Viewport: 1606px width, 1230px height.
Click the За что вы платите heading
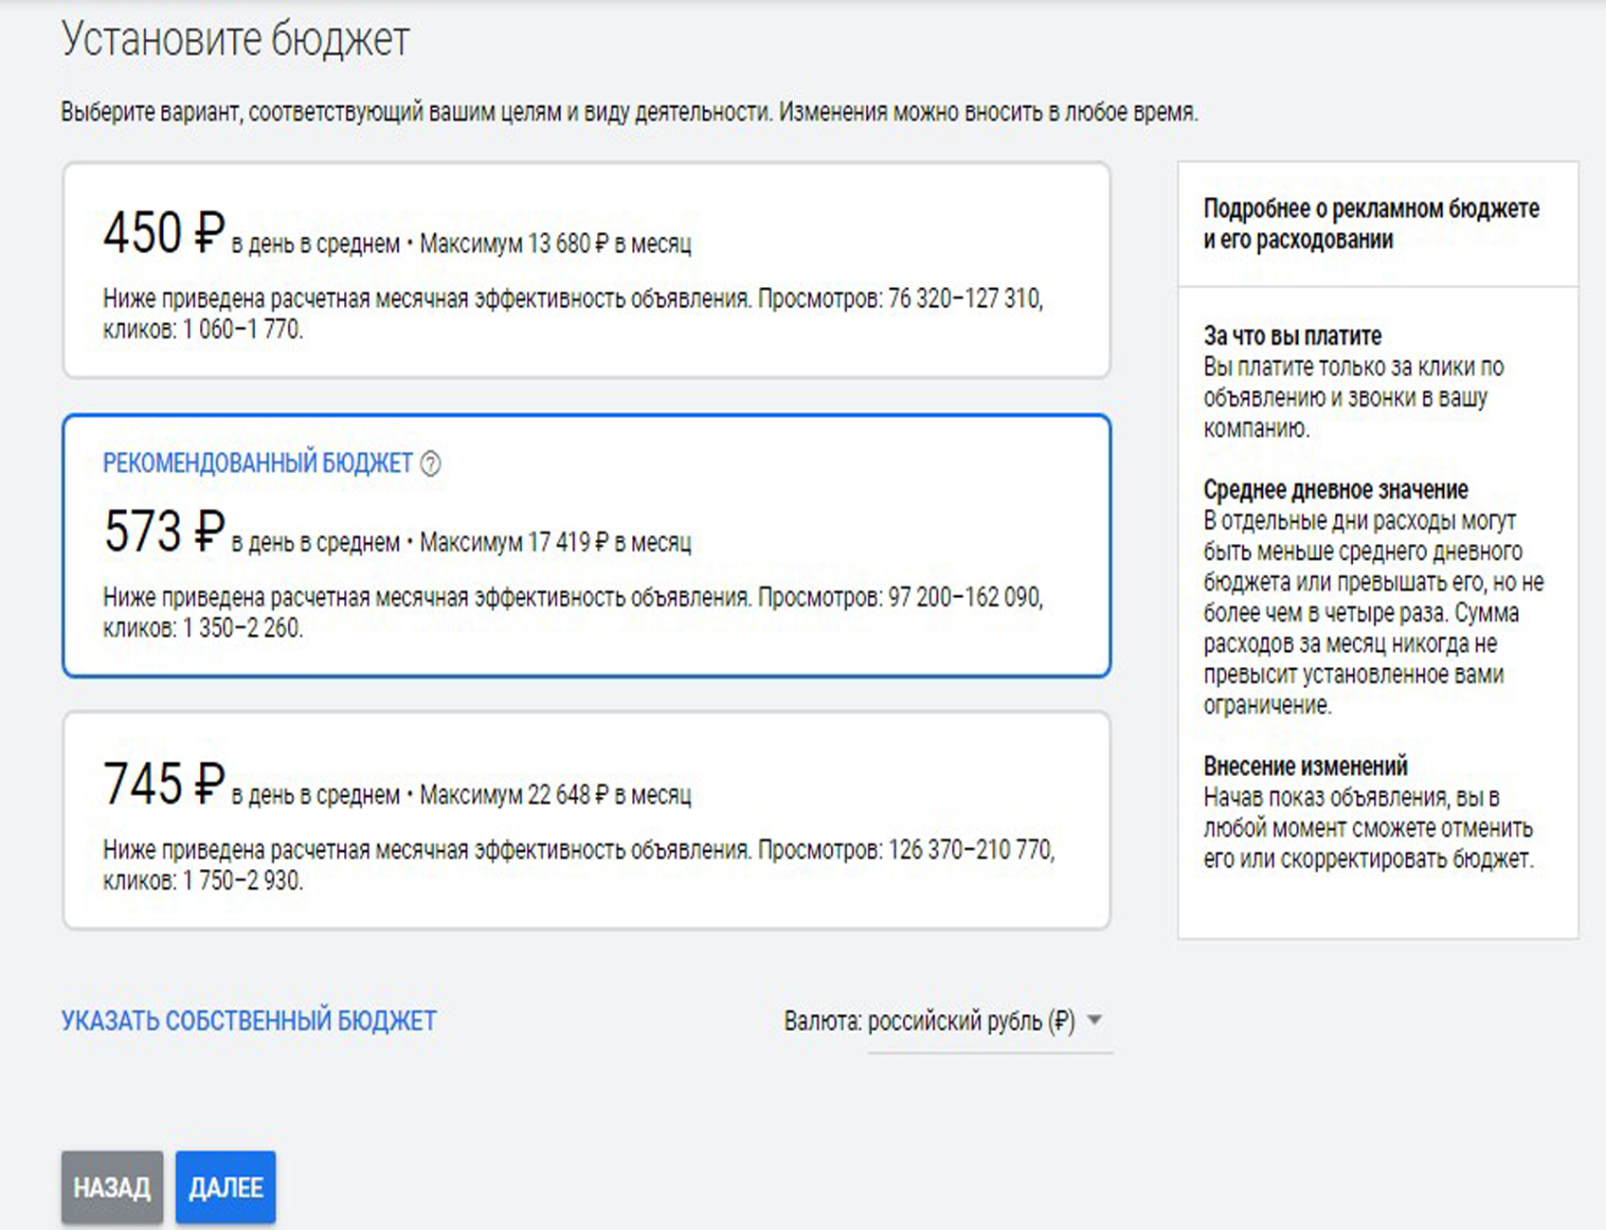coord(1291,335)
